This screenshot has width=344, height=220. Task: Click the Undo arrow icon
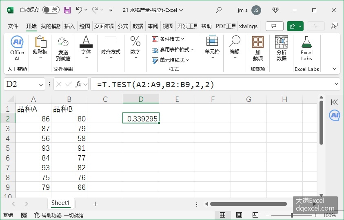pyautogui.click(x=79, y=10)
